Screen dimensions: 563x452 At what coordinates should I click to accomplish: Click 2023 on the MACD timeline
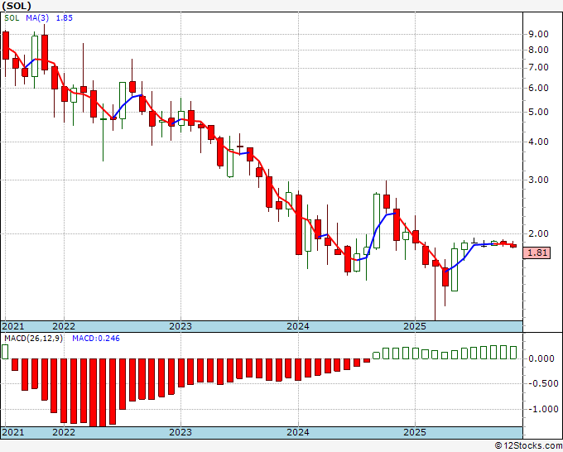[180, 432]
